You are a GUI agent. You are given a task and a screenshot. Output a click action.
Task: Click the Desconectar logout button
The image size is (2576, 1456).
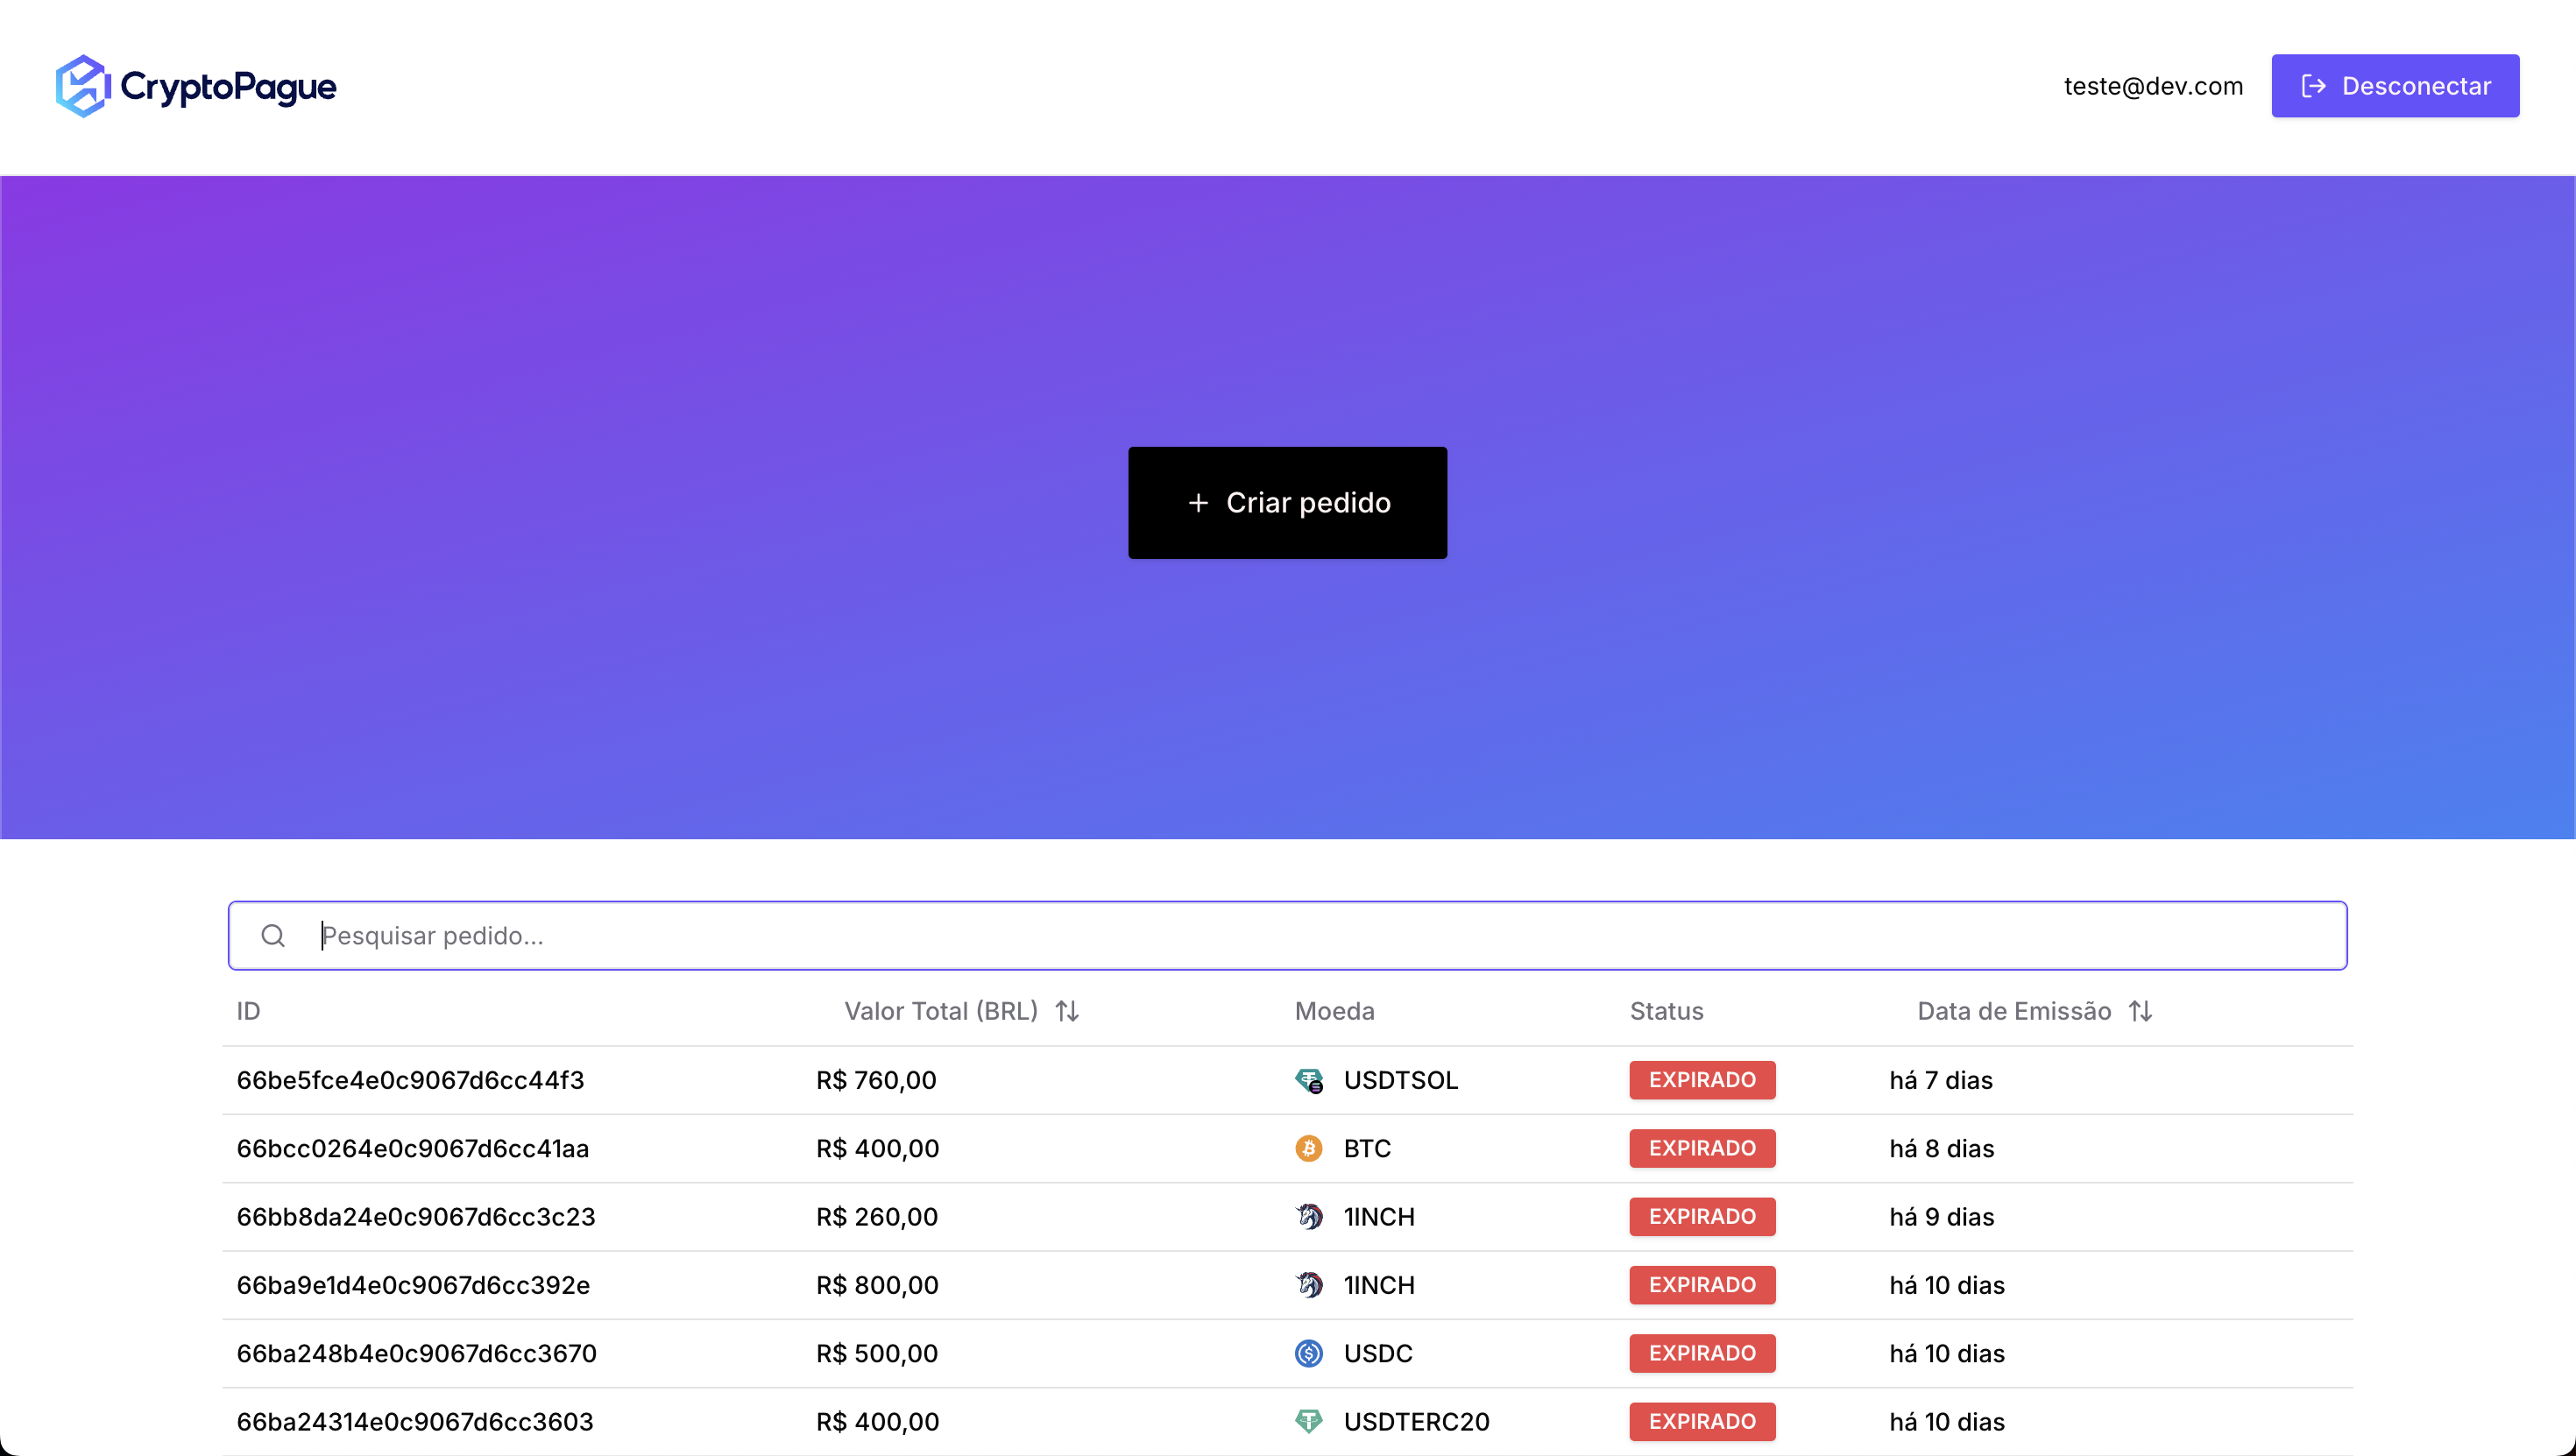[2394, 86]
